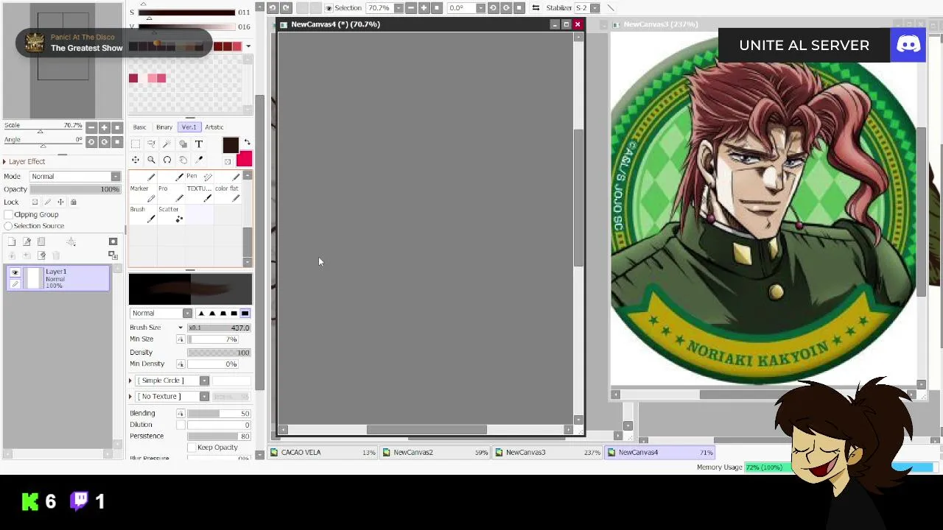The height and width of the screenshot is (530, 943).
Task: Select the Eyedropper color picker tool
Action: click(199, 160)
